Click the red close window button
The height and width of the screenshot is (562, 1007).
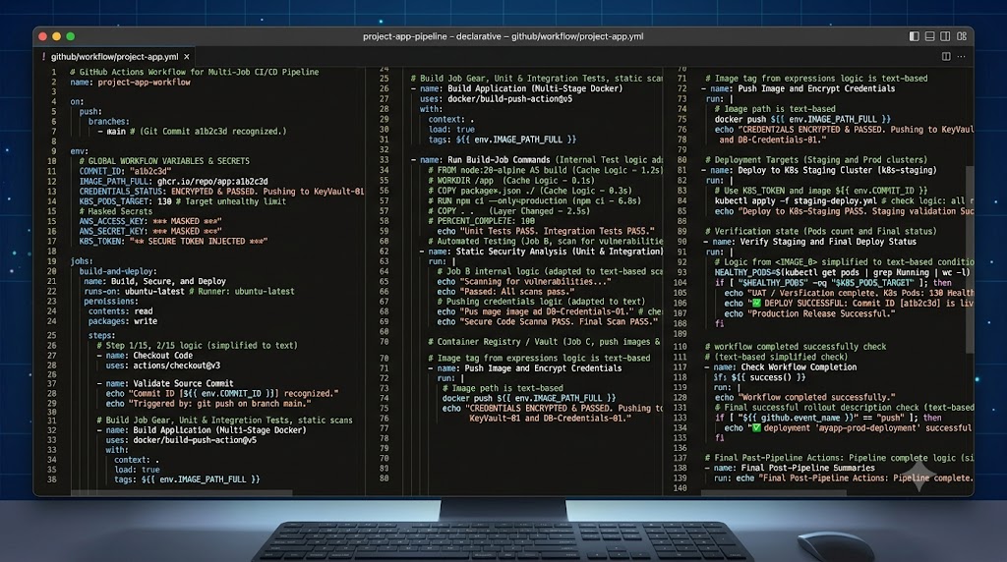[x=42, y=36]
